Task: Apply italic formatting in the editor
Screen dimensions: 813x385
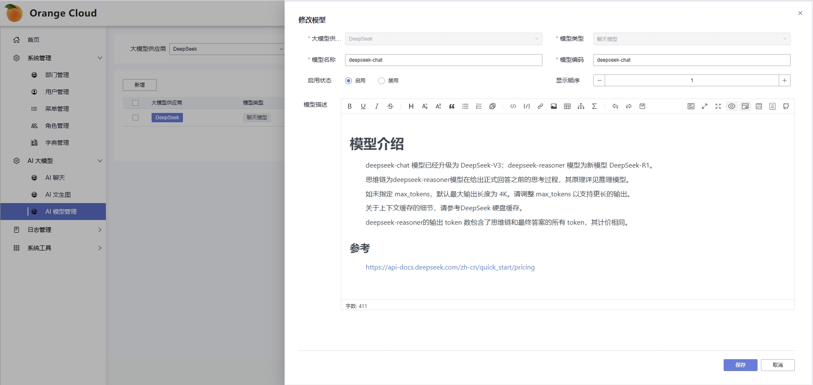Action: tap(376, 106)
